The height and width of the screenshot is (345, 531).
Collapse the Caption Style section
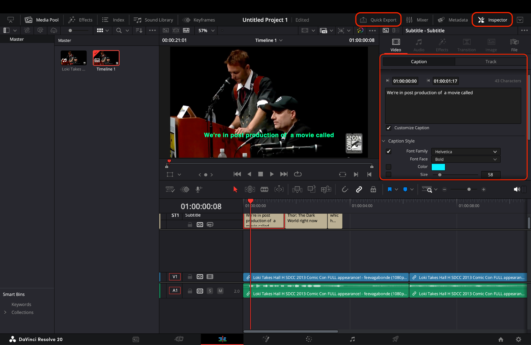(x=384, y=141)
